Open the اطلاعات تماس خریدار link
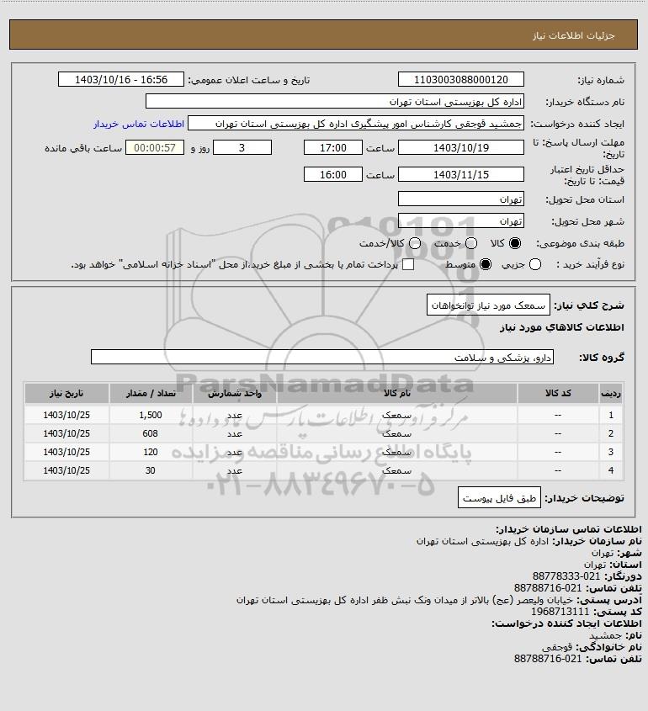 (x=139, y=124)
